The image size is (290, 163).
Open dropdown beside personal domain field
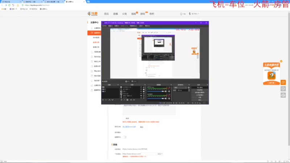[x=160, y=154]
